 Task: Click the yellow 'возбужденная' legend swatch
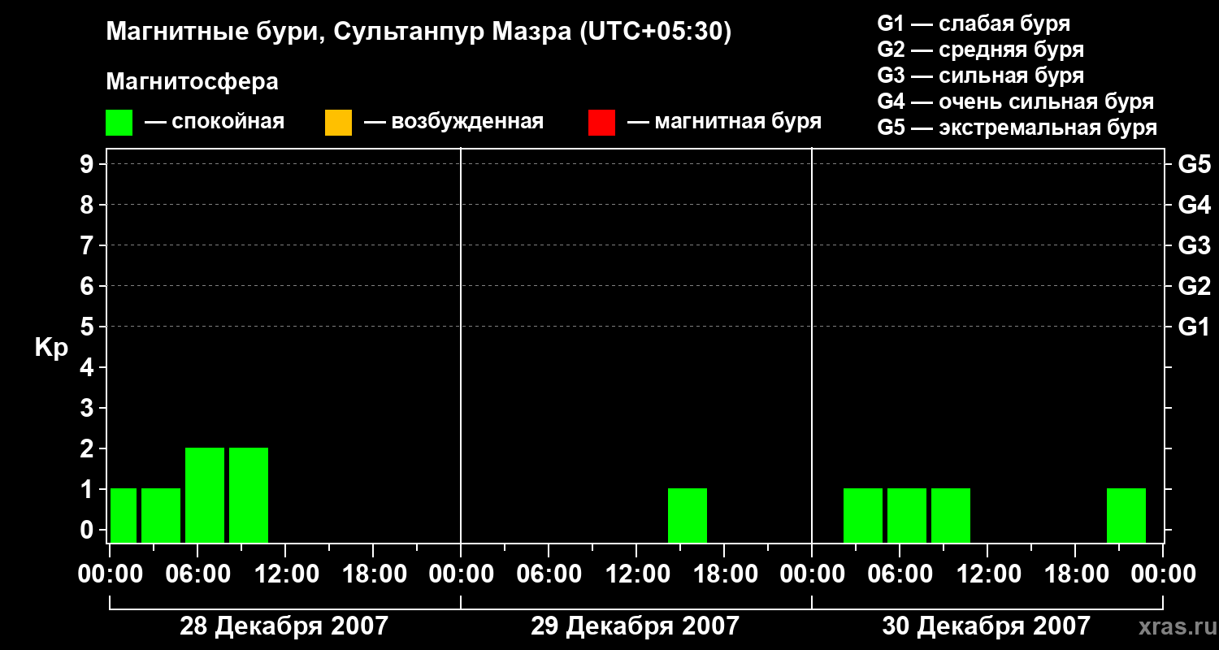tap(338, 123)
